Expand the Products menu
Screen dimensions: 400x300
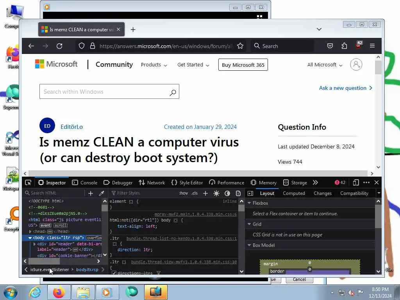tap(154, 65)
